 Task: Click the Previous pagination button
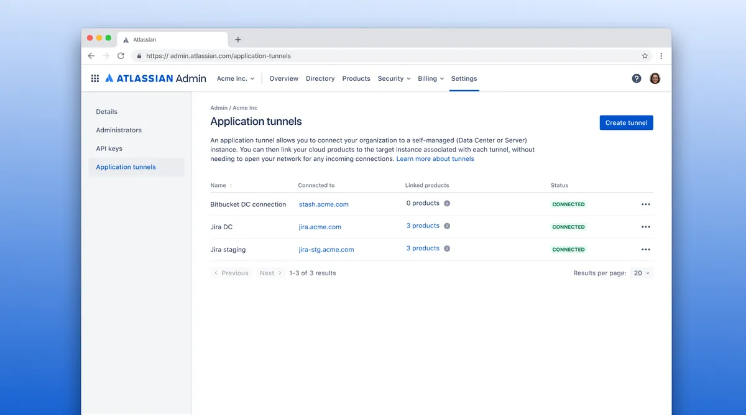(231, 273)
